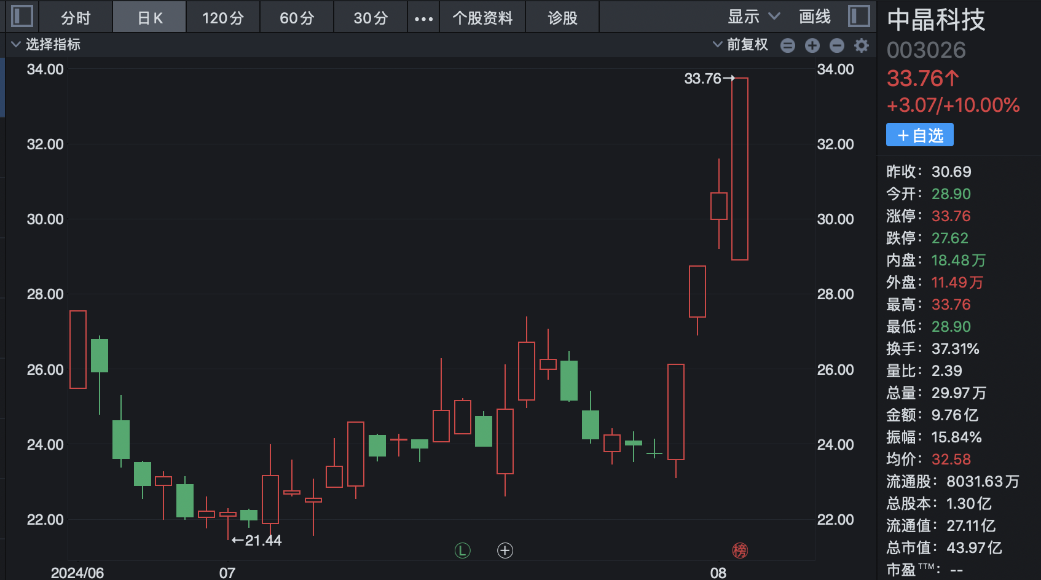This screenshot has height=580, width=1041.
Task: Switch to the 60分 chart tab
Action: coord(297,18)
